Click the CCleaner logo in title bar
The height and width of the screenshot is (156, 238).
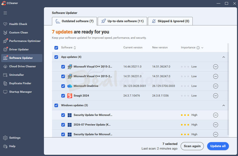tap(4, 3)
